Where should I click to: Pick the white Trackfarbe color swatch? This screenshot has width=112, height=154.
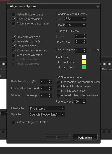tap(84, 57)
